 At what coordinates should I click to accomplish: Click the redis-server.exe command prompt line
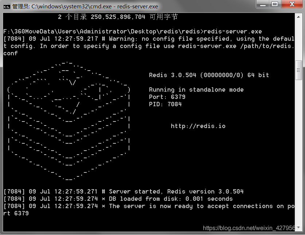click(133, 31)
